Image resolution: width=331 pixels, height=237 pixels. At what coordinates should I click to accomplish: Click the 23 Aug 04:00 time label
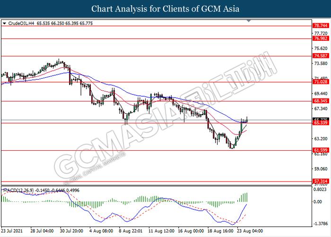coord(250,231)
